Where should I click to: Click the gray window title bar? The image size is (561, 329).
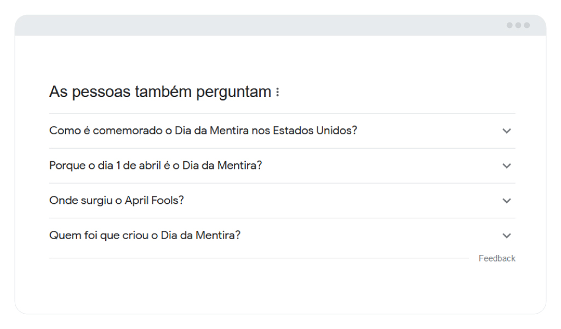[280, 25]
